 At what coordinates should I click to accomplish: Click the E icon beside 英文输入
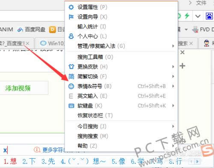pos(71,96)
